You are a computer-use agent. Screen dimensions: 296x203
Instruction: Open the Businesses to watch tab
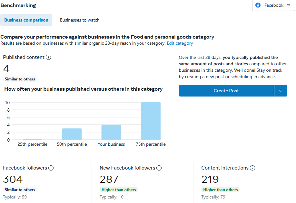pyautogui.click(x=80, y=20)
